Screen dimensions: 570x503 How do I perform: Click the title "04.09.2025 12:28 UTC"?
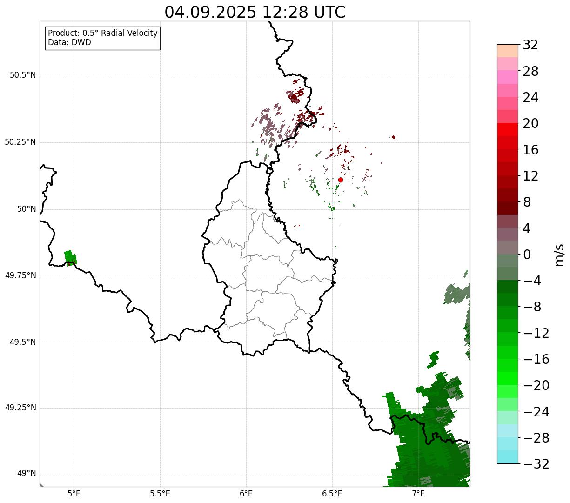click(x=255, y=12)
